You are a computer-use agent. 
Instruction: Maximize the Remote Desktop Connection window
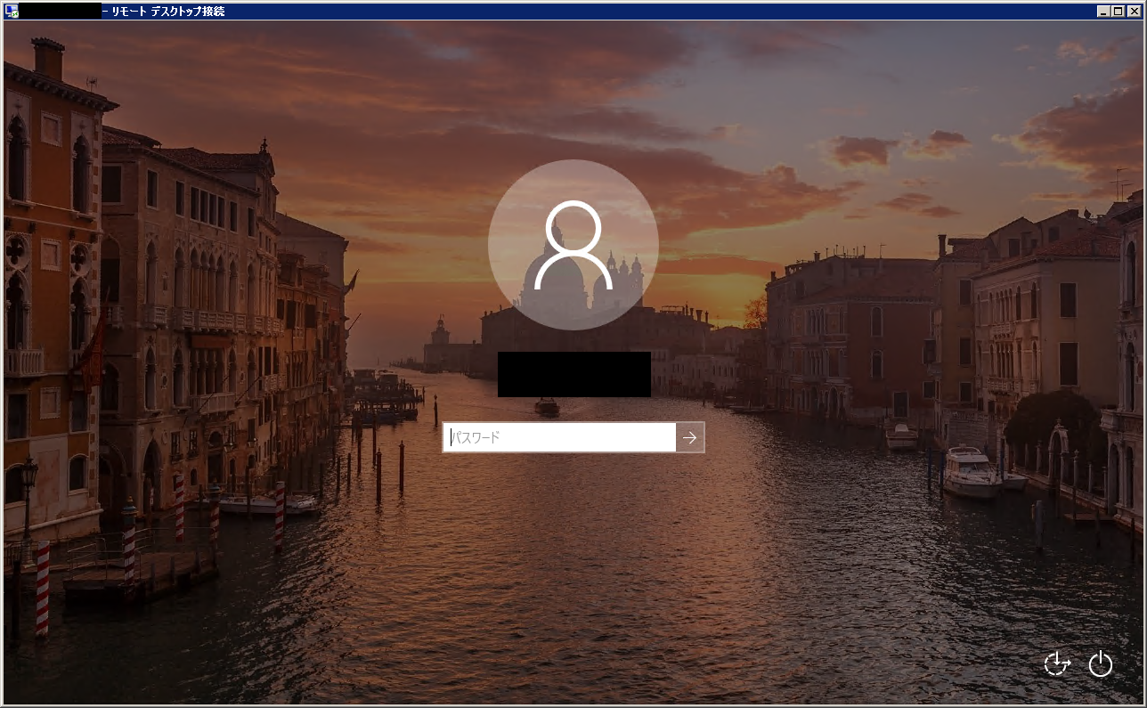[1119, 12]
